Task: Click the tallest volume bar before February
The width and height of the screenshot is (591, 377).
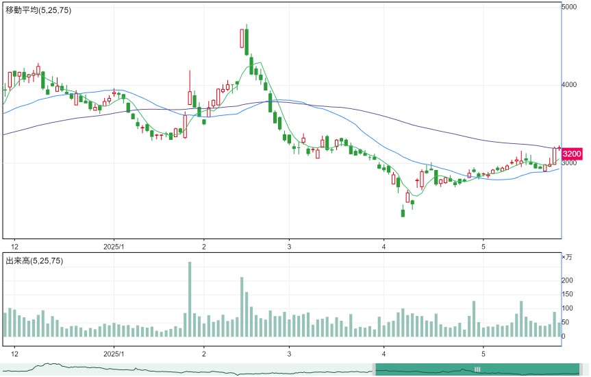Action: click(x=190, y=299)
